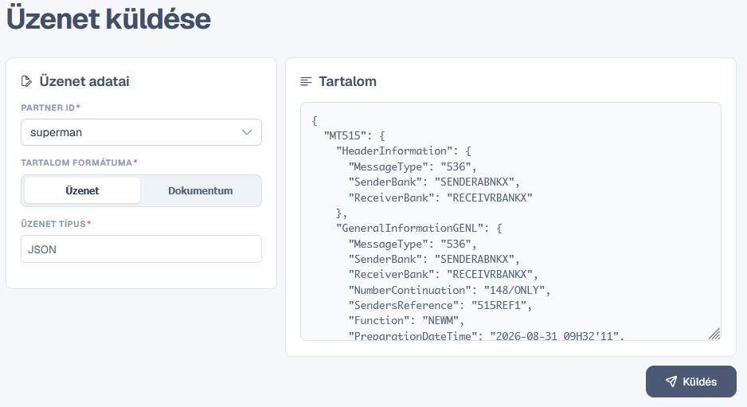The image size is (747, 407).
Task: Click the Üzenet adatai panel title
Action: point(84,81)
